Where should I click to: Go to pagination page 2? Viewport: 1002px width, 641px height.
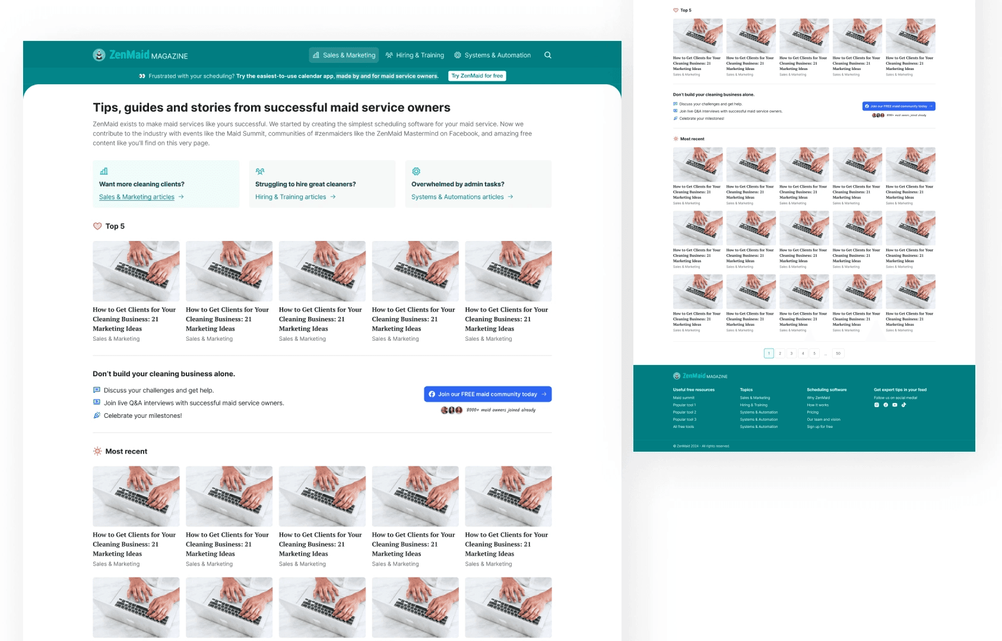pyautogui.click(x=780, y=353)
